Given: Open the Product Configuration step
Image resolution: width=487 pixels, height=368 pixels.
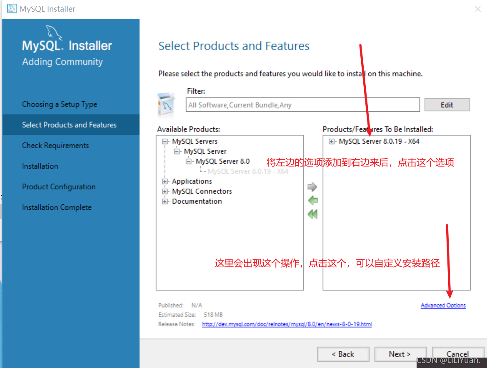Looking at the screenshot, I should coord(59,187).
